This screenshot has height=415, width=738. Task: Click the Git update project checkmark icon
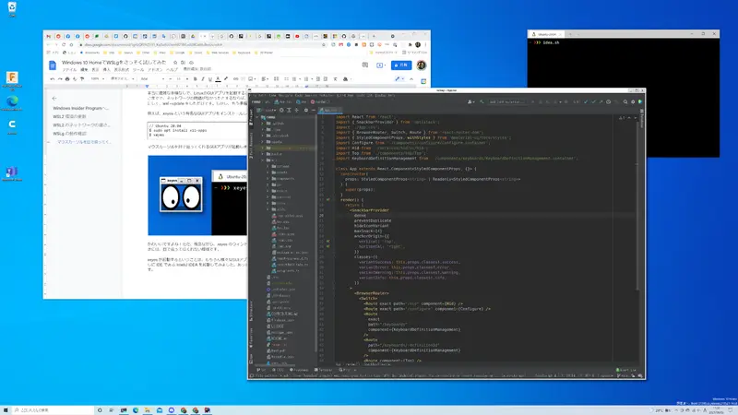586,101
